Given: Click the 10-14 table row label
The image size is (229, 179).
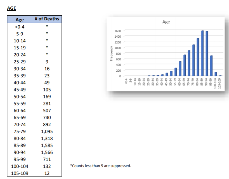Looking at the screenshot, I should tap(20, 41).
